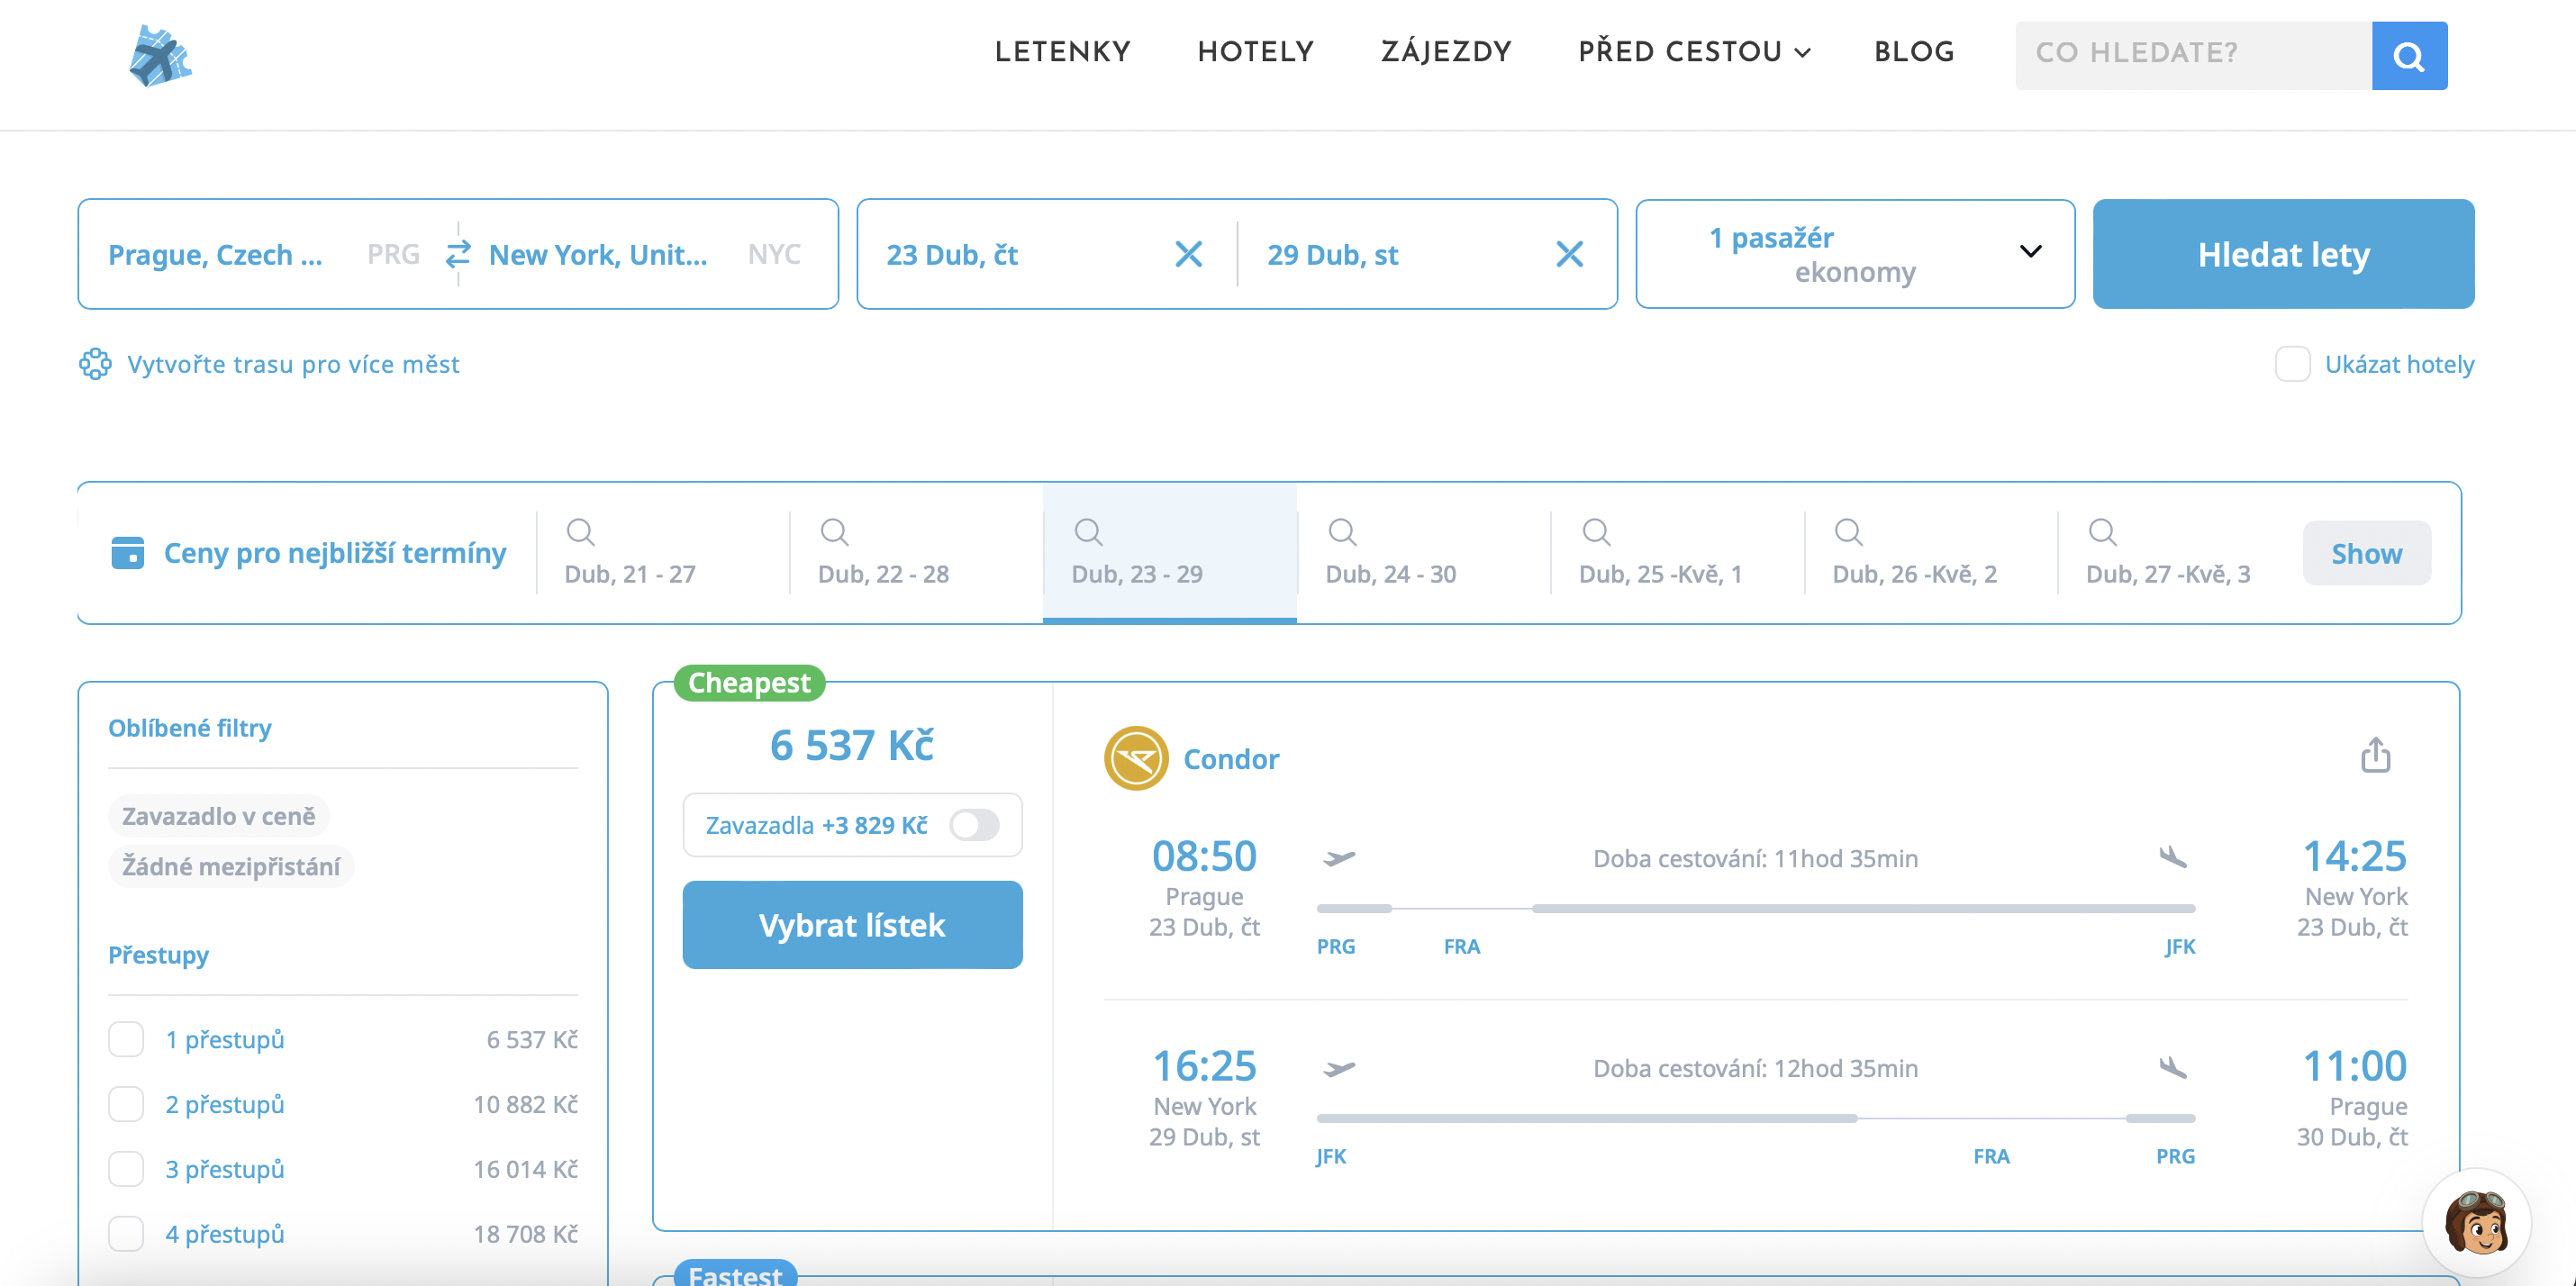The image size is (2576, 1286).
Task: Click the multi-city route icon
Action: tap(95, 364)
